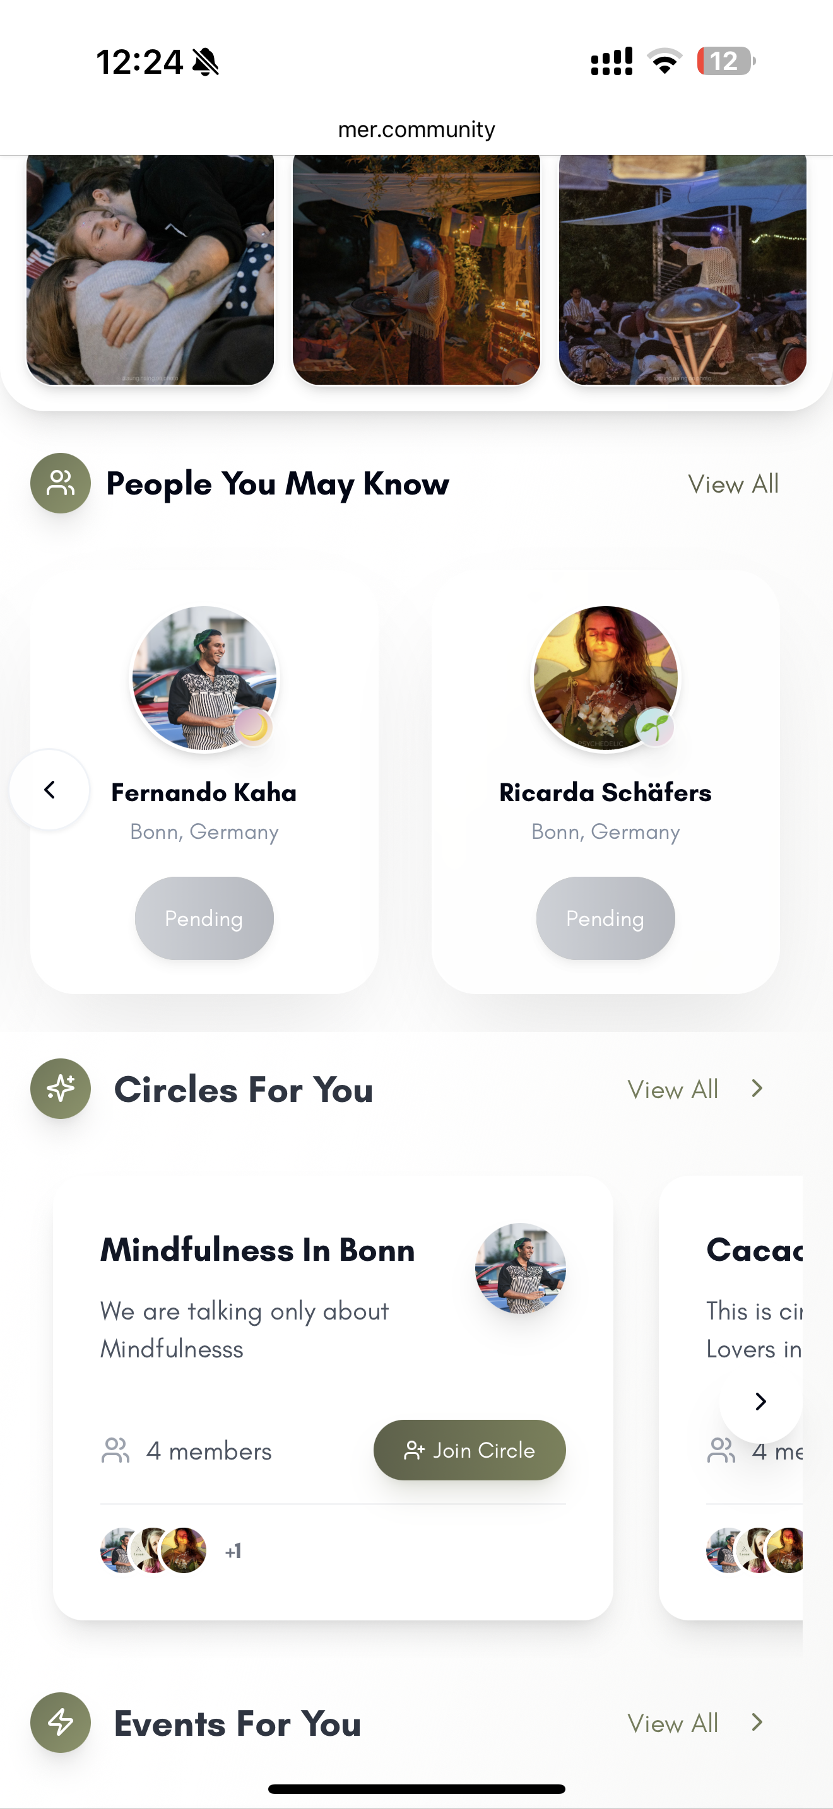Click the members icon beside 4 members
Viewport: 833px width, 1809px height.
click(x=116, y=1450)
